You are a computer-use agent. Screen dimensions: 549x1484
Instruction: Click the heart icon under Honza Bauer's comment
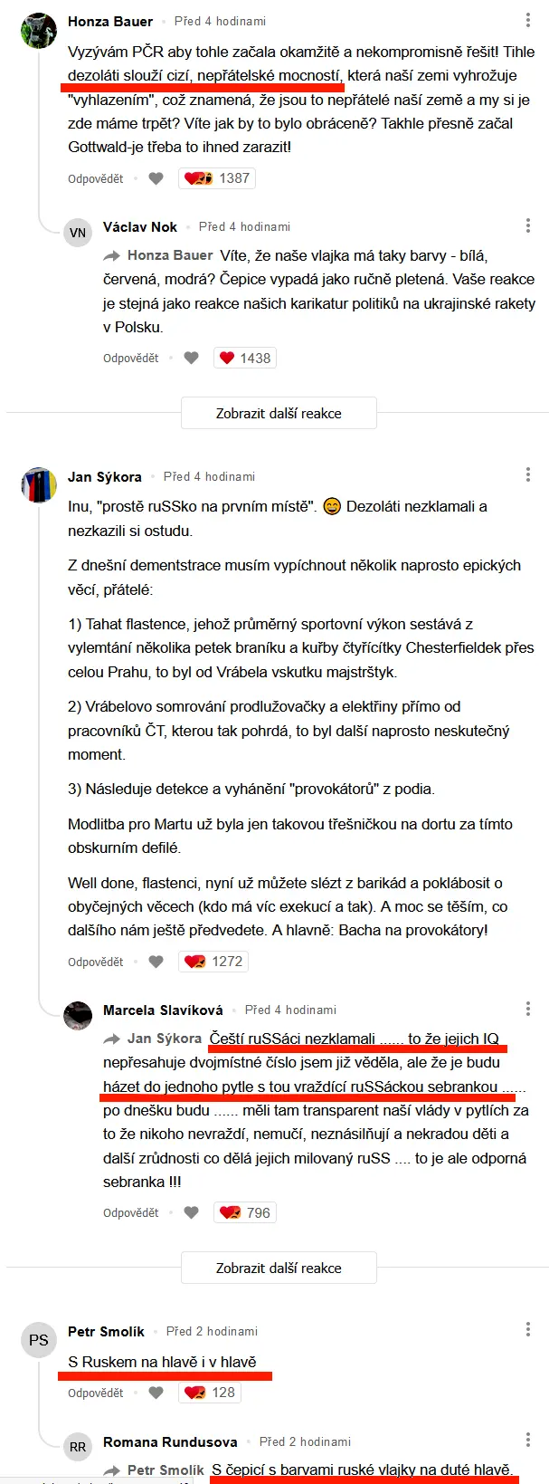[156, 178]
